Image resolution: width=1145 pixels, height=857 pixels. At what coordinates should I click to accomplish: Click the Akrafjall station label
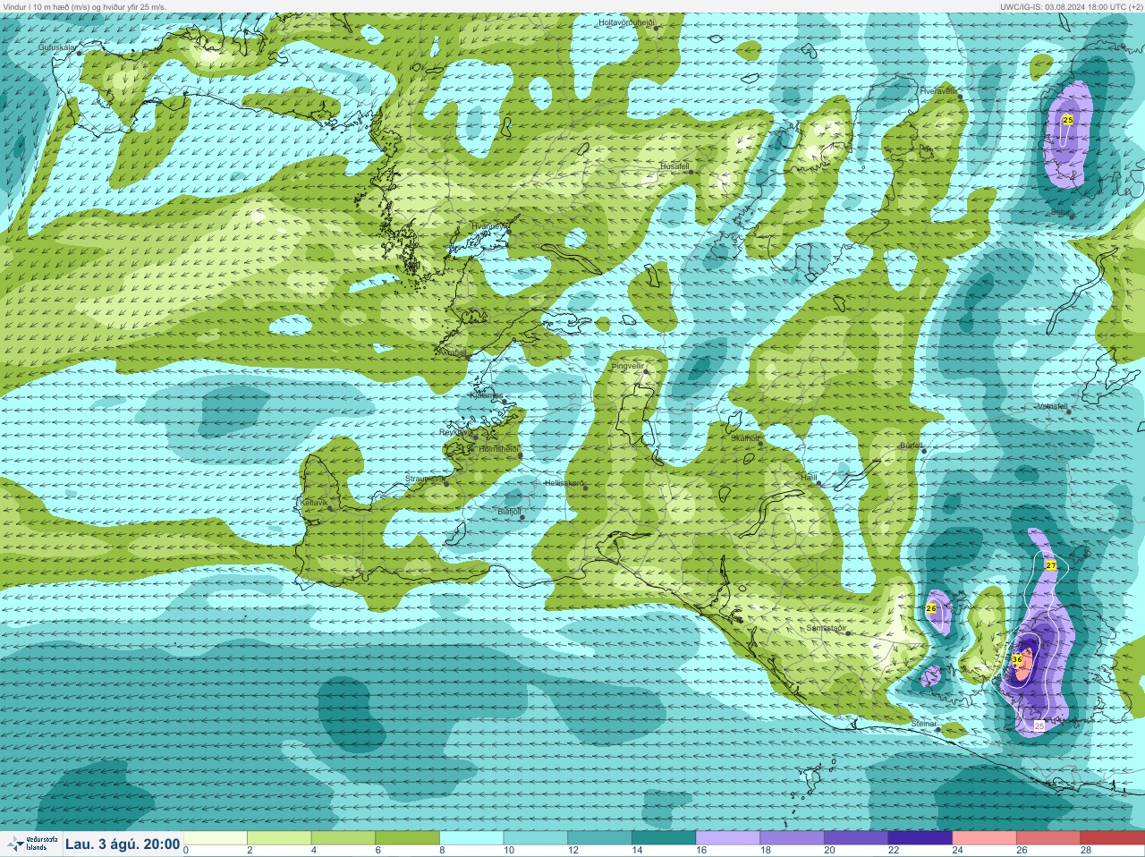pyautogui.click(x=454, y=352)
